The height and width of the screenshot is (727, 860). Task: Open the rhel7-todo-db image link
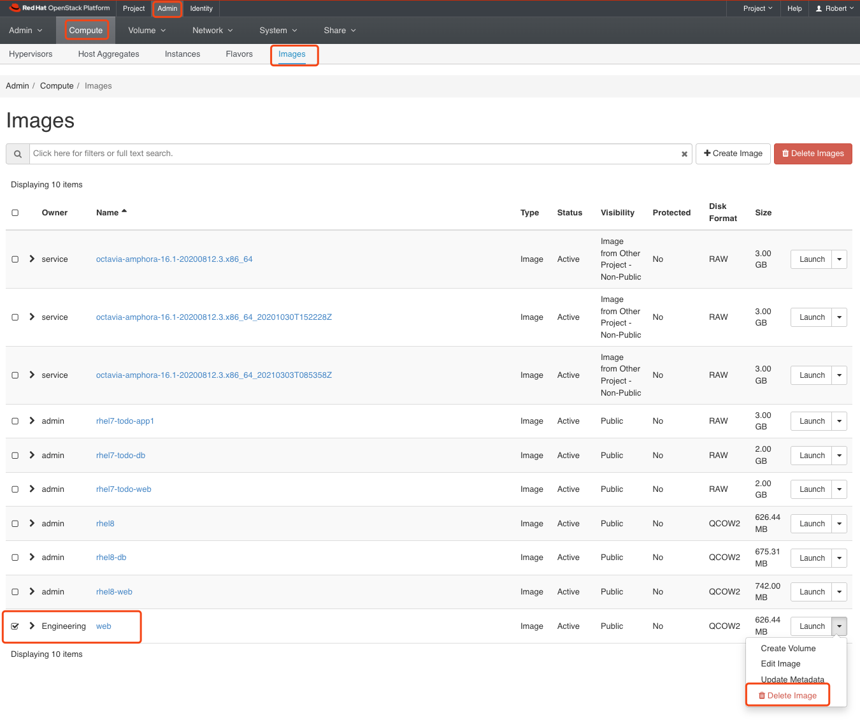click(x=120, y=456)
